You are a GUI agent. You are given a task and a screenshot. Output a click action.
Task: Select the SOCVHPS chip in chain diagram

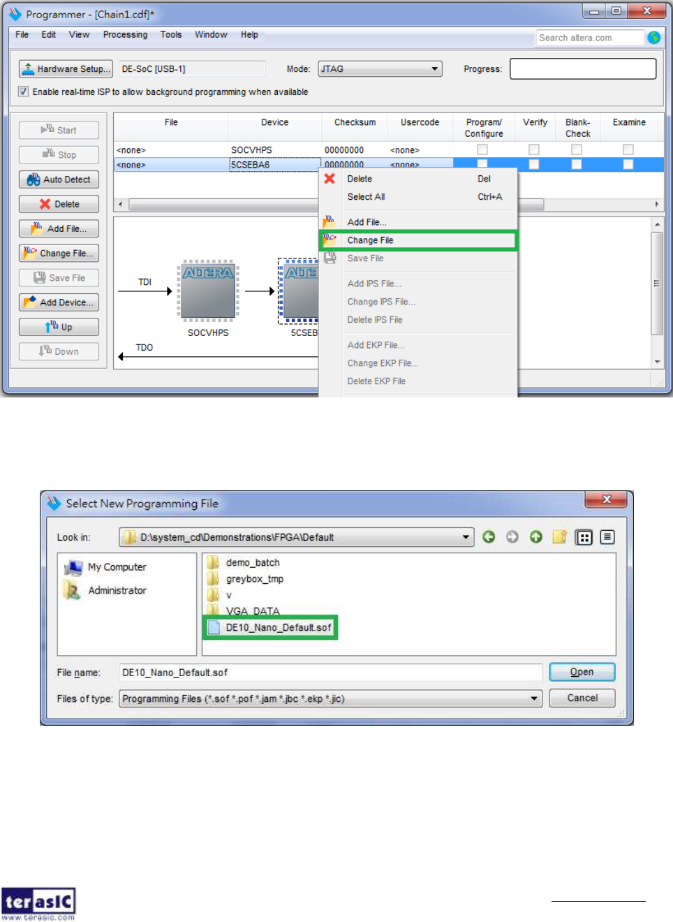(x=208, y=291)
